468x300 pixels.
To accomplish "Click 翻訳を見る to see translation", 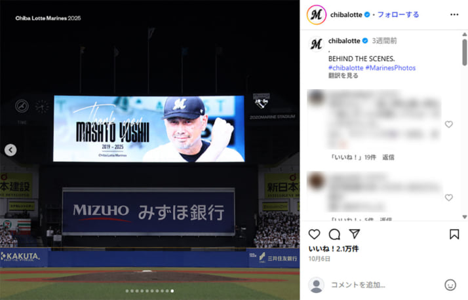I will click(343, 76).
